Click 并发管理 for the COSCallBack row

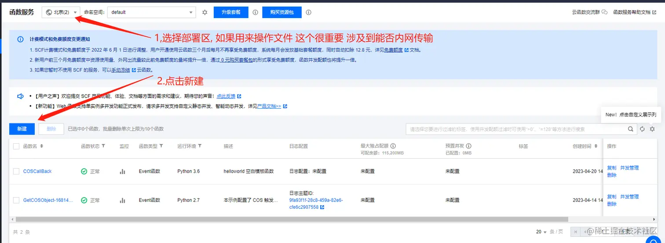(x=629, y=168)
